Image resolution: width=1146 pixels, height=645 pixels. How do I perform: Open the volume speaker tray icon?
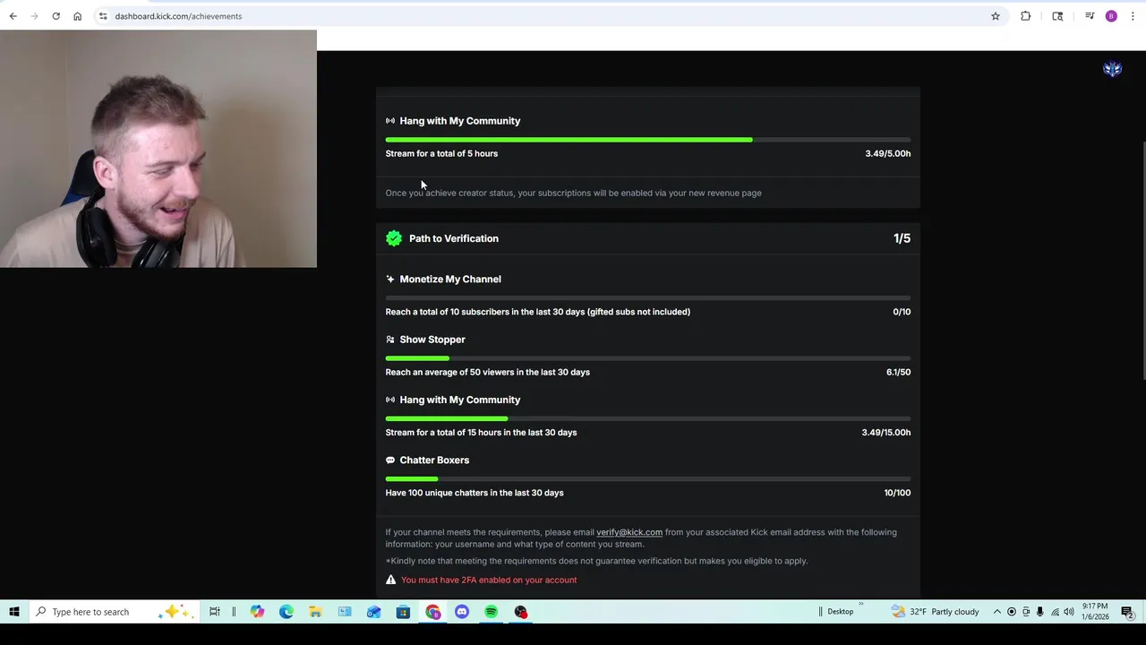click(x=1068, y=612)
